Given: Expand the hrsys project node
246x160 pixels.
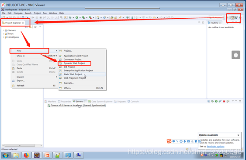Looking at the screenshot, I should point(3,34).
